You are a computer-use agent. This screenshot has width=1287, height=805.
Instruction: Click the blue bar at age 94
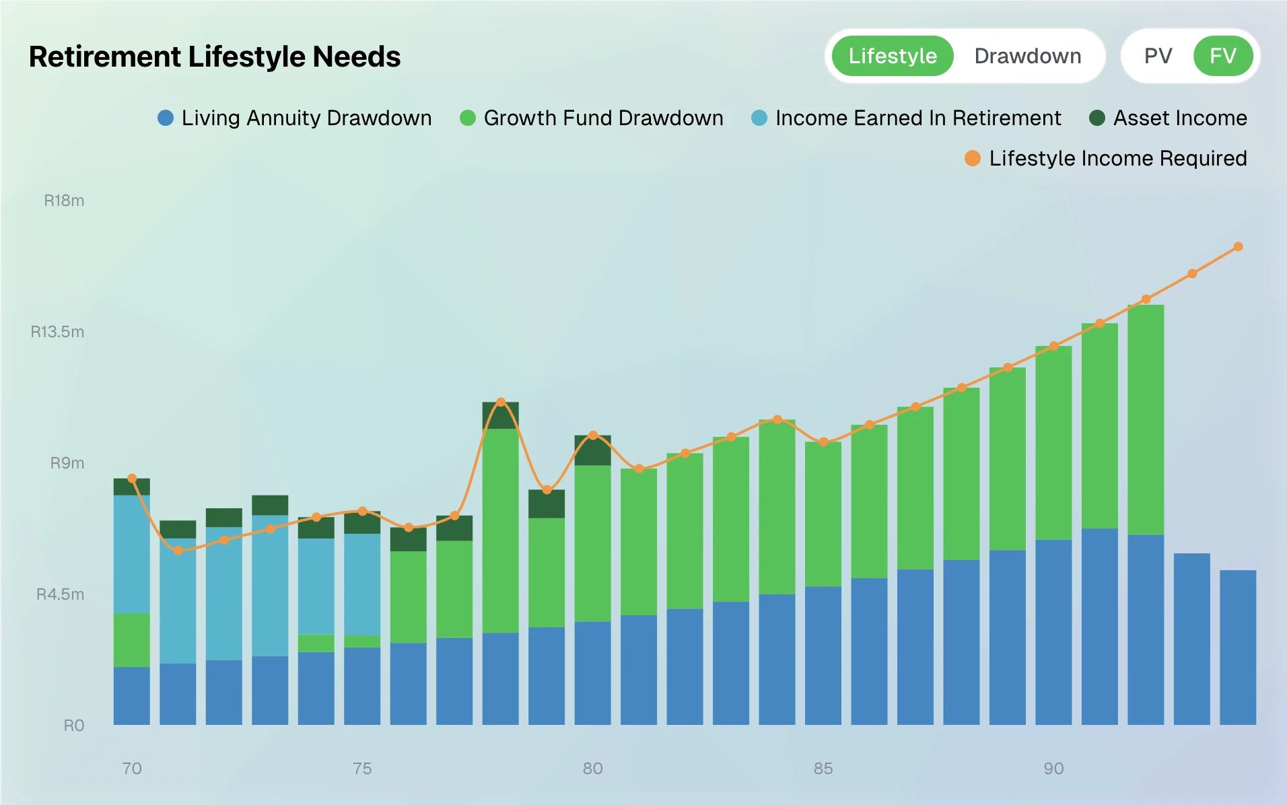coord(1238,646)
